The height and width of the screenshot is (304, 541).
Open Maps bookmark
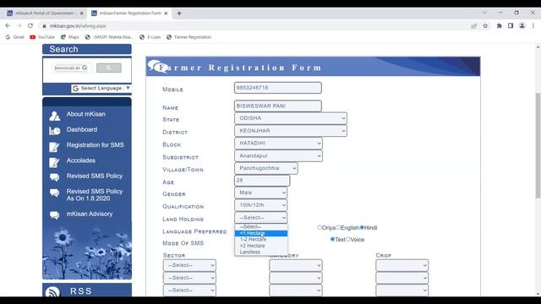pos(69,37)
